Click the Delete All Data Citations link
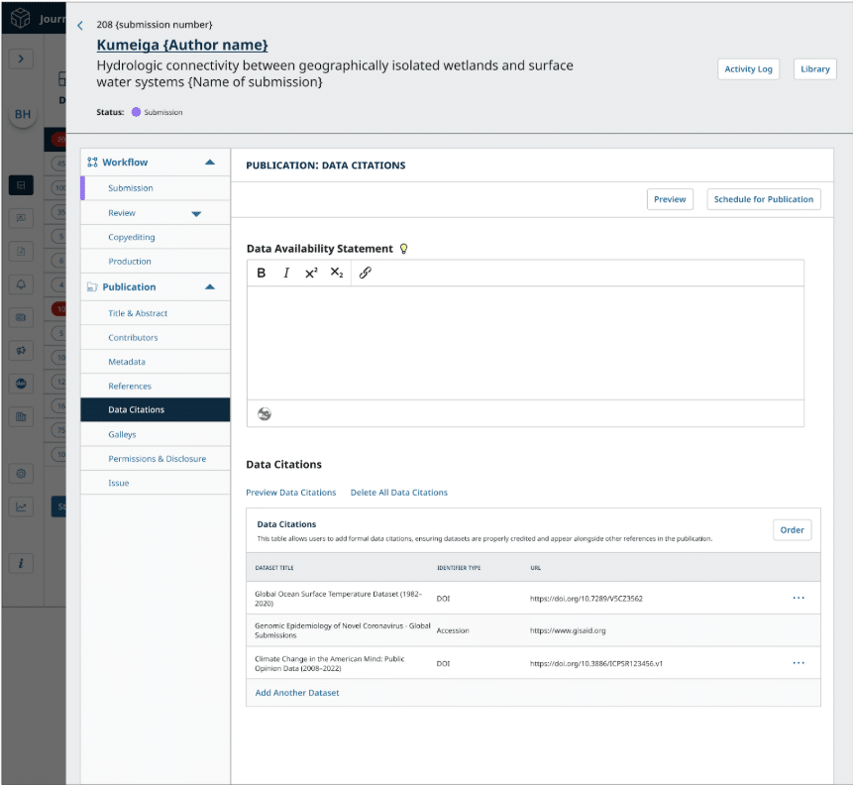 click(x=398, y=493)
